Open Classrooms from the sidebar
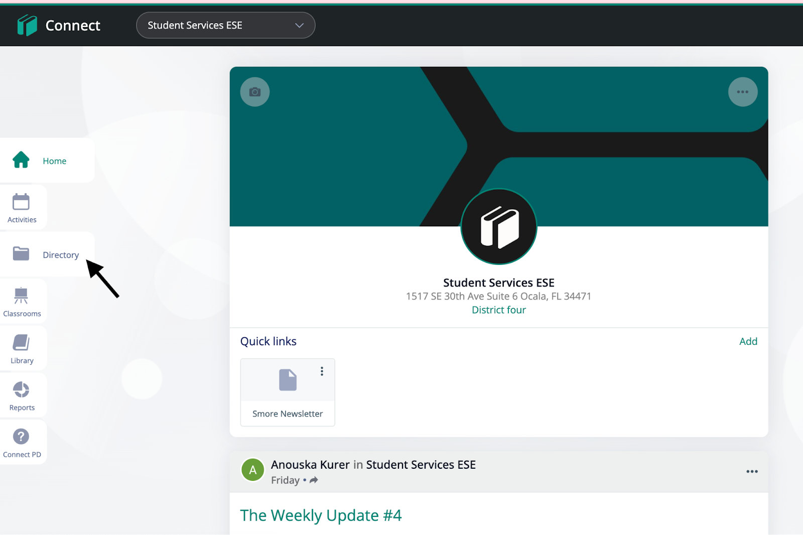The width and height of the screenshot is (803, 535). [x=22, y=301]
